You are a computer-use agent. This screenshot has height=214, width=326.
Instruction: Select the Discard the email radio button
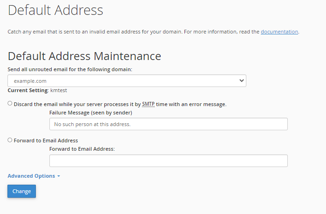(10, 104)
